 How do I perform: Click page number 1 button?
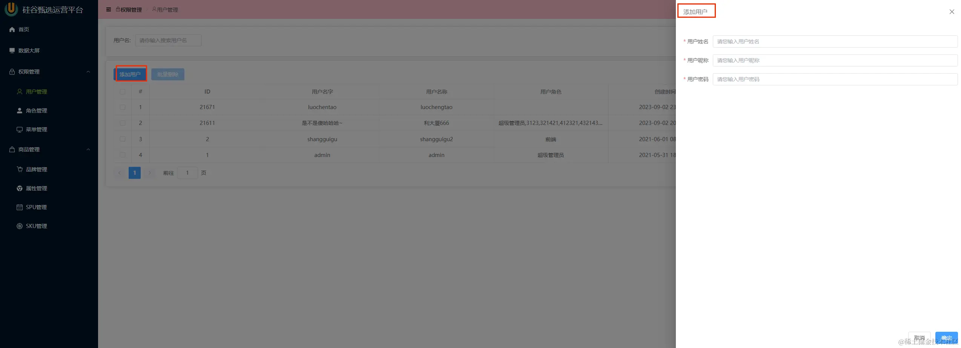[x=135, y=172]
